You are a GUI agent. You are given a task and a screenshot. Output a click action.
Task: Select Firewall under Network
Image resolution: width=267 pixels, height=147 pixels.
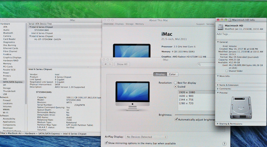(7, 100)
